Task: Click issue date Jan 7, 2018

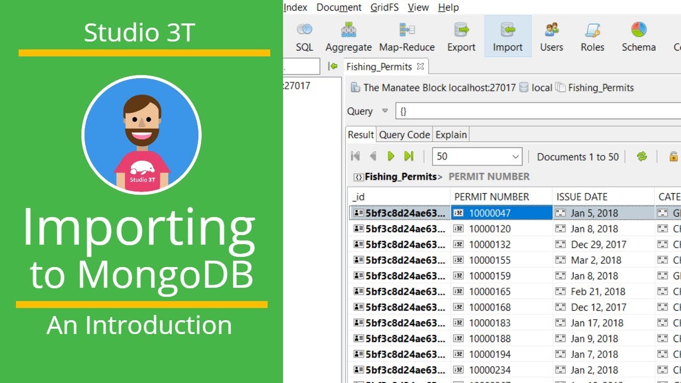Action: [x=604, y=354]
